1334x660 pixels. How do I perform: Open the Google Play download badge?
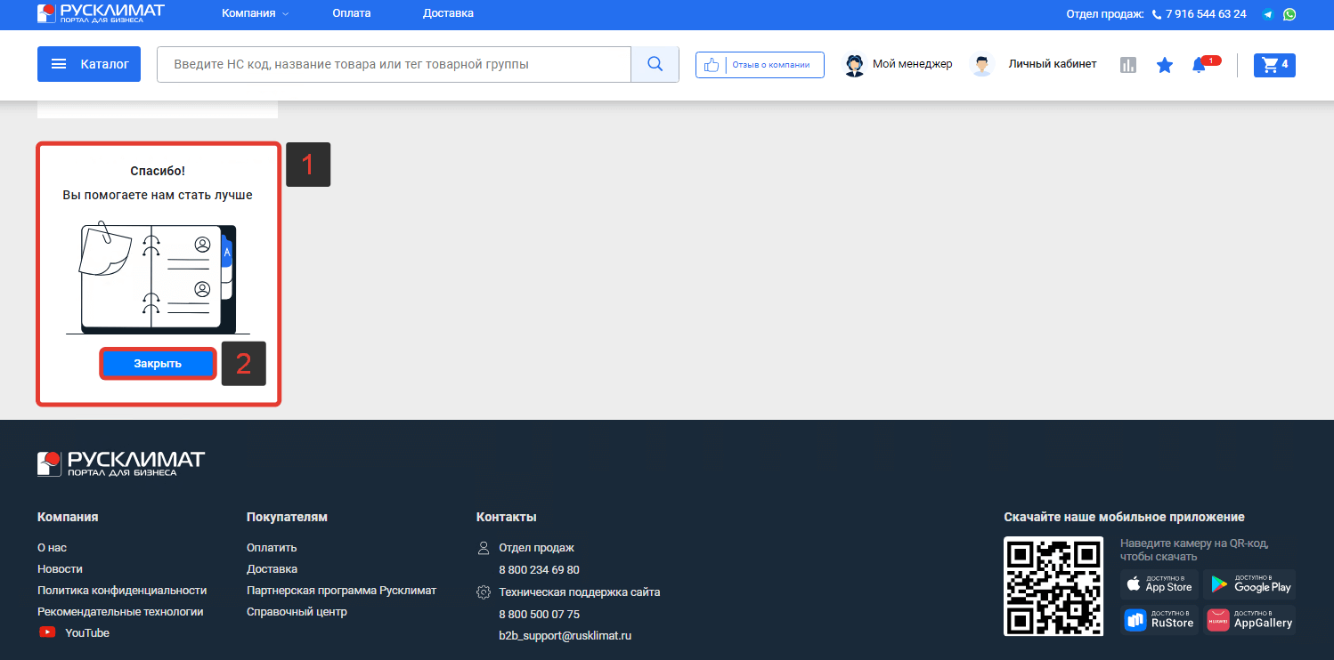[x=1249, y=584]
